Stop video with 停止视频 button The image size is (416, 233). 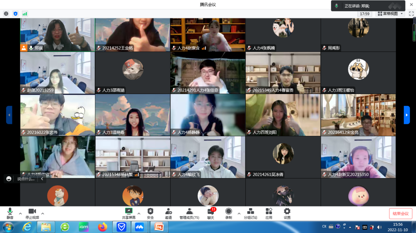click(32, 213)
